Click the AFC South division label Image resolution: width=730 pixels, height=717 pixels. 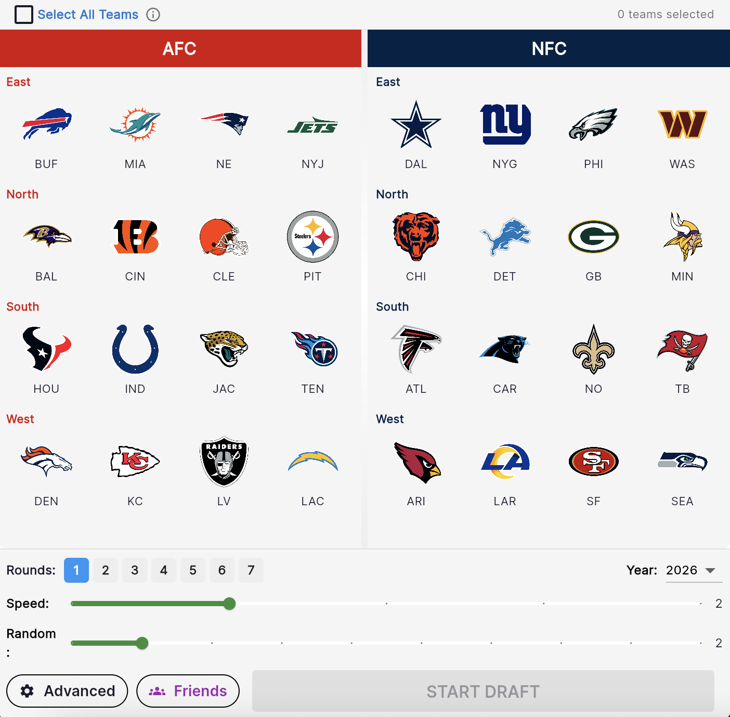(x=22, y=306)
